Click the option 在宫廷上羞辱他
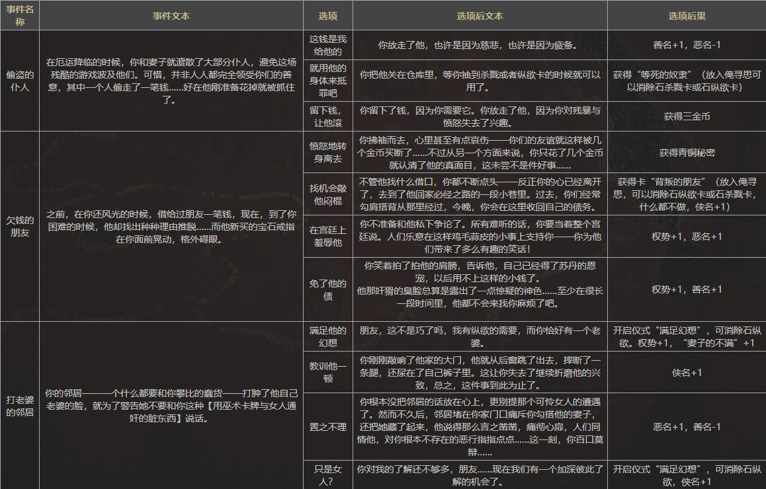This screenshot has width=766, height=489. (327, 236)
